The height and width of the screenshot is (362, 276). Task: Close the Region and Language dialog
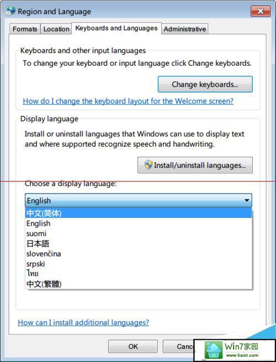click(261, 11)
